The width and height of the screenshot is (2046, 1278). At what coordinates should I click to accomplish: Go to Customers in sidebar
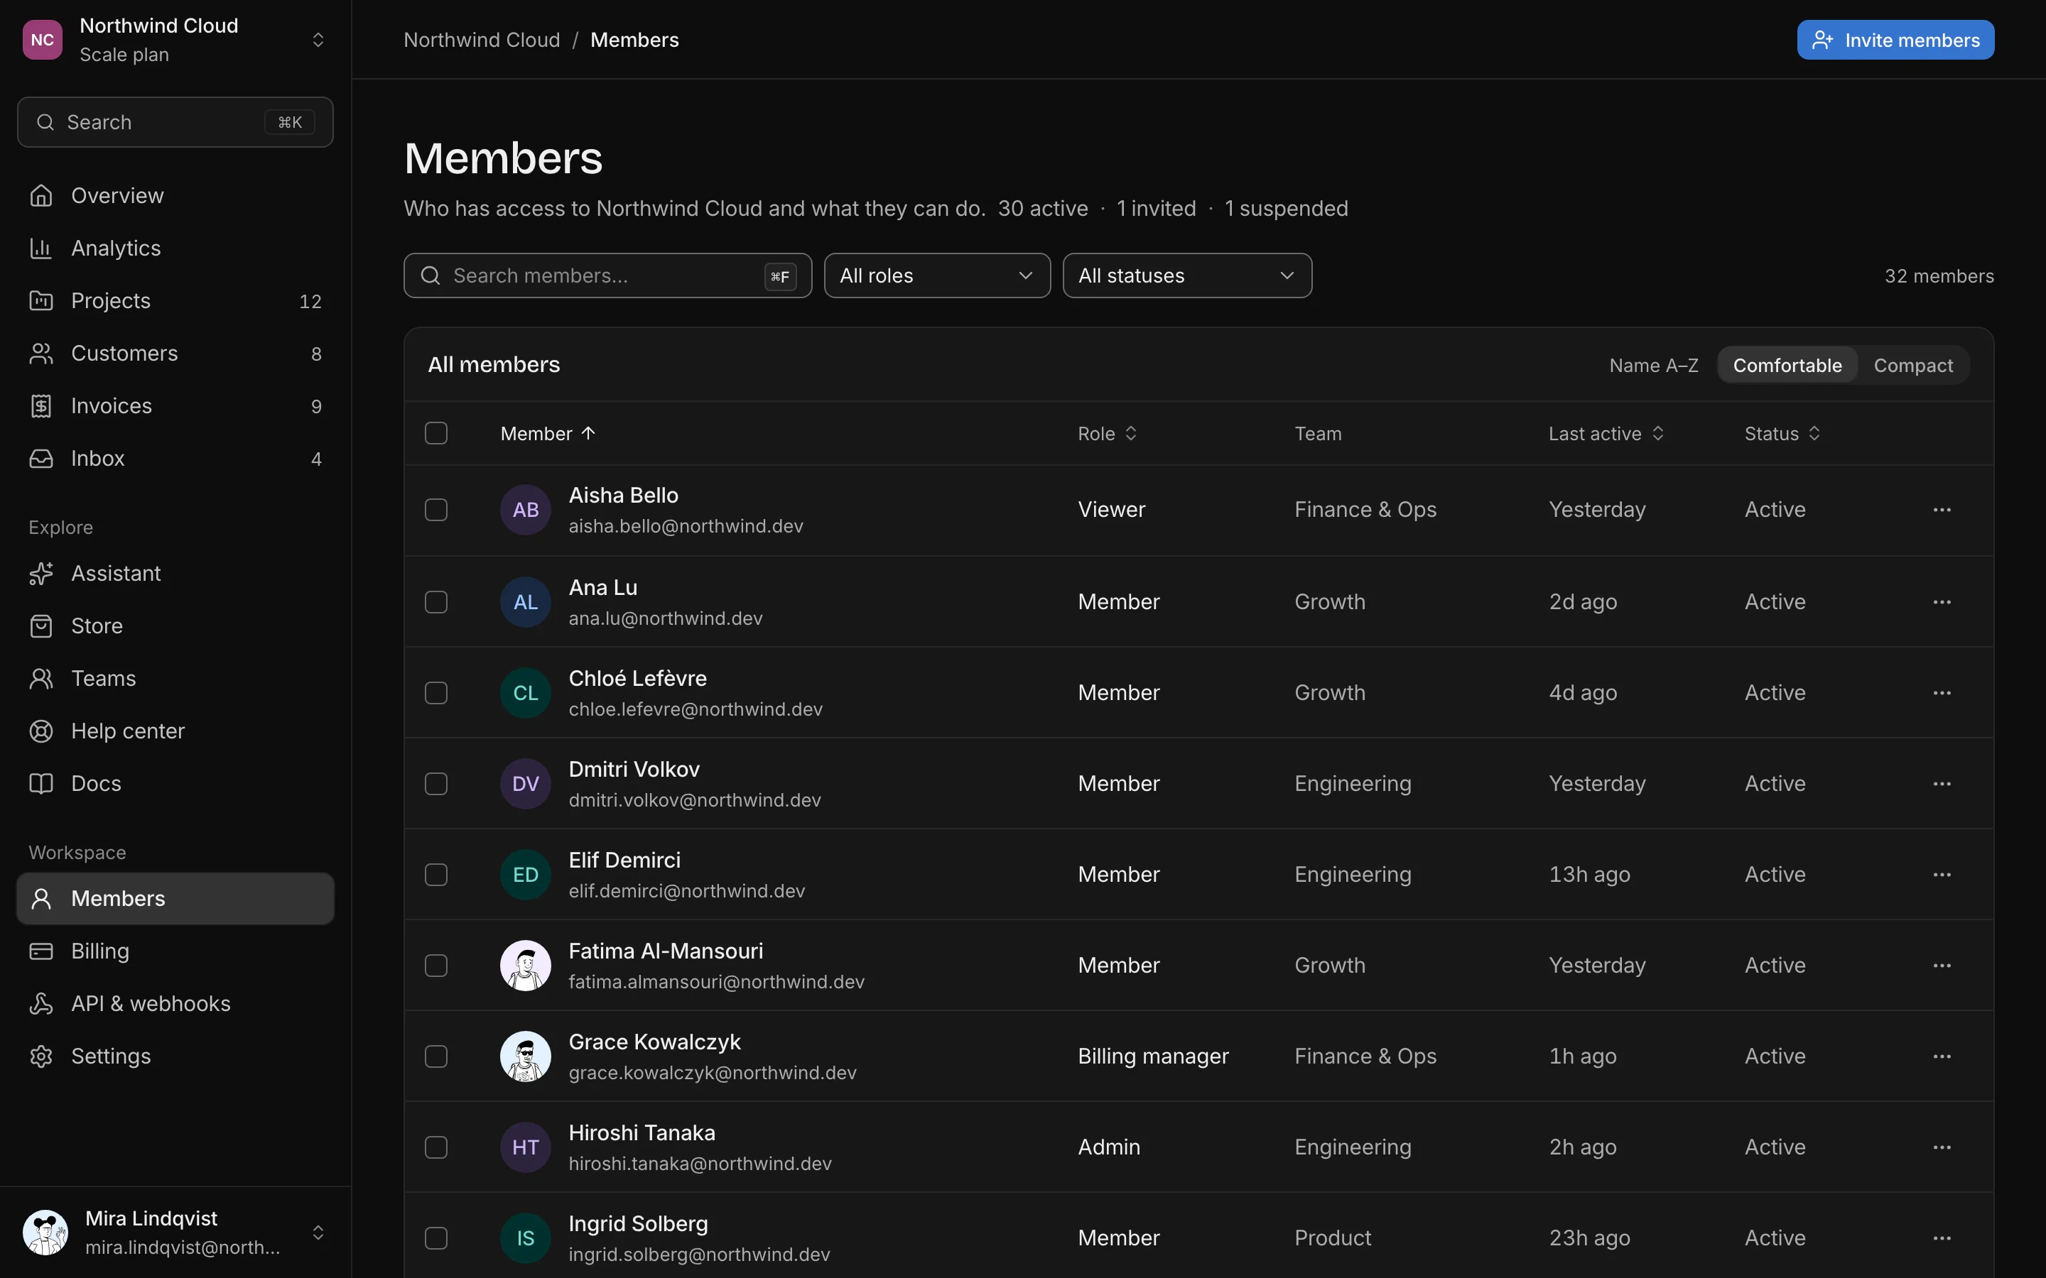(x=175, y=354)
